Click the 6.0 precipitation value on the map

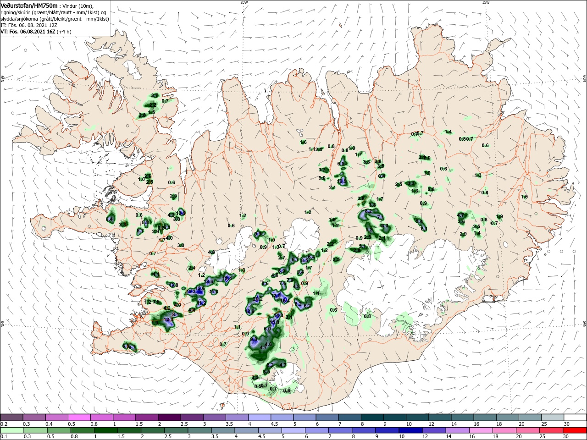(x=267, y=329)
